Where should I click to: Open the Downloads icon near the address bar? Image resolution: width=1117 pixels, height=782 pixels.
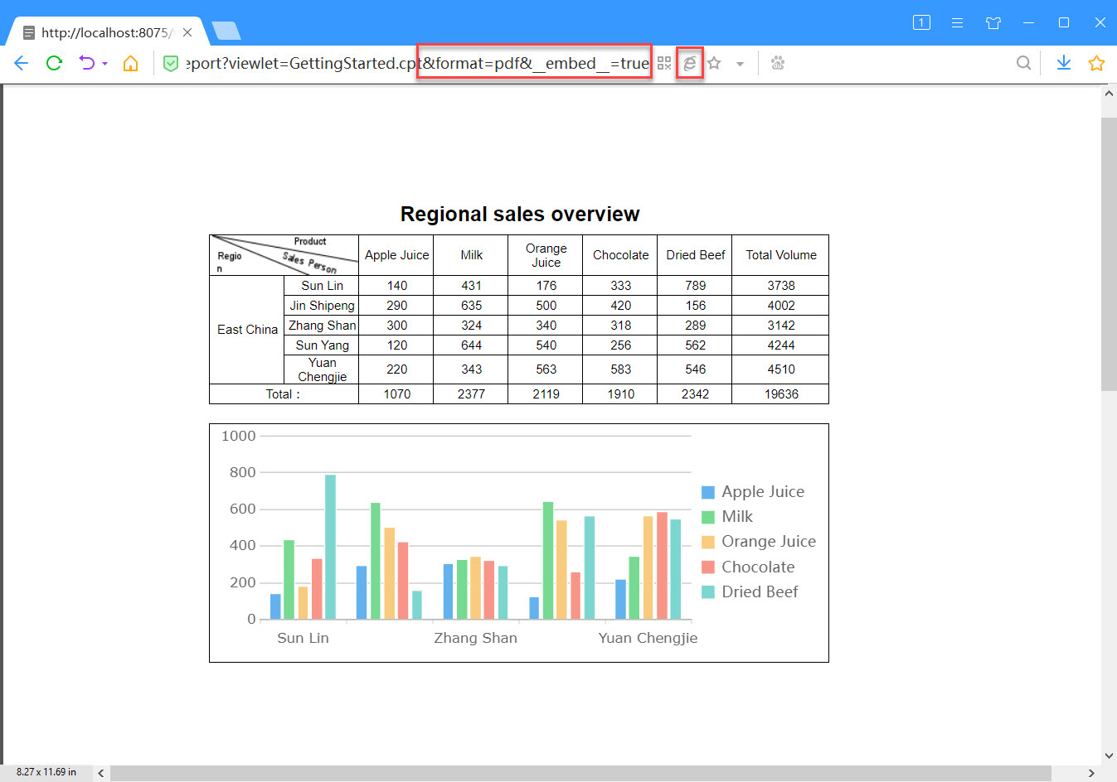pos(1063,62)
